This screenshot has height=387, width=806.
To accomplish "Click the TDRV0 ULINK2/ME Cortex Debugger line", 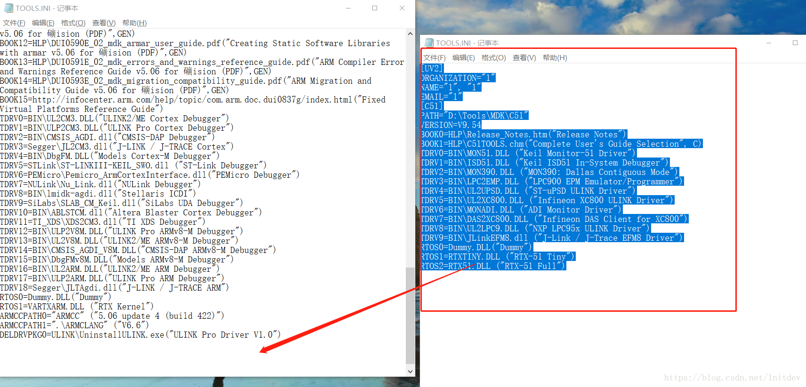I will pos(114,118).
